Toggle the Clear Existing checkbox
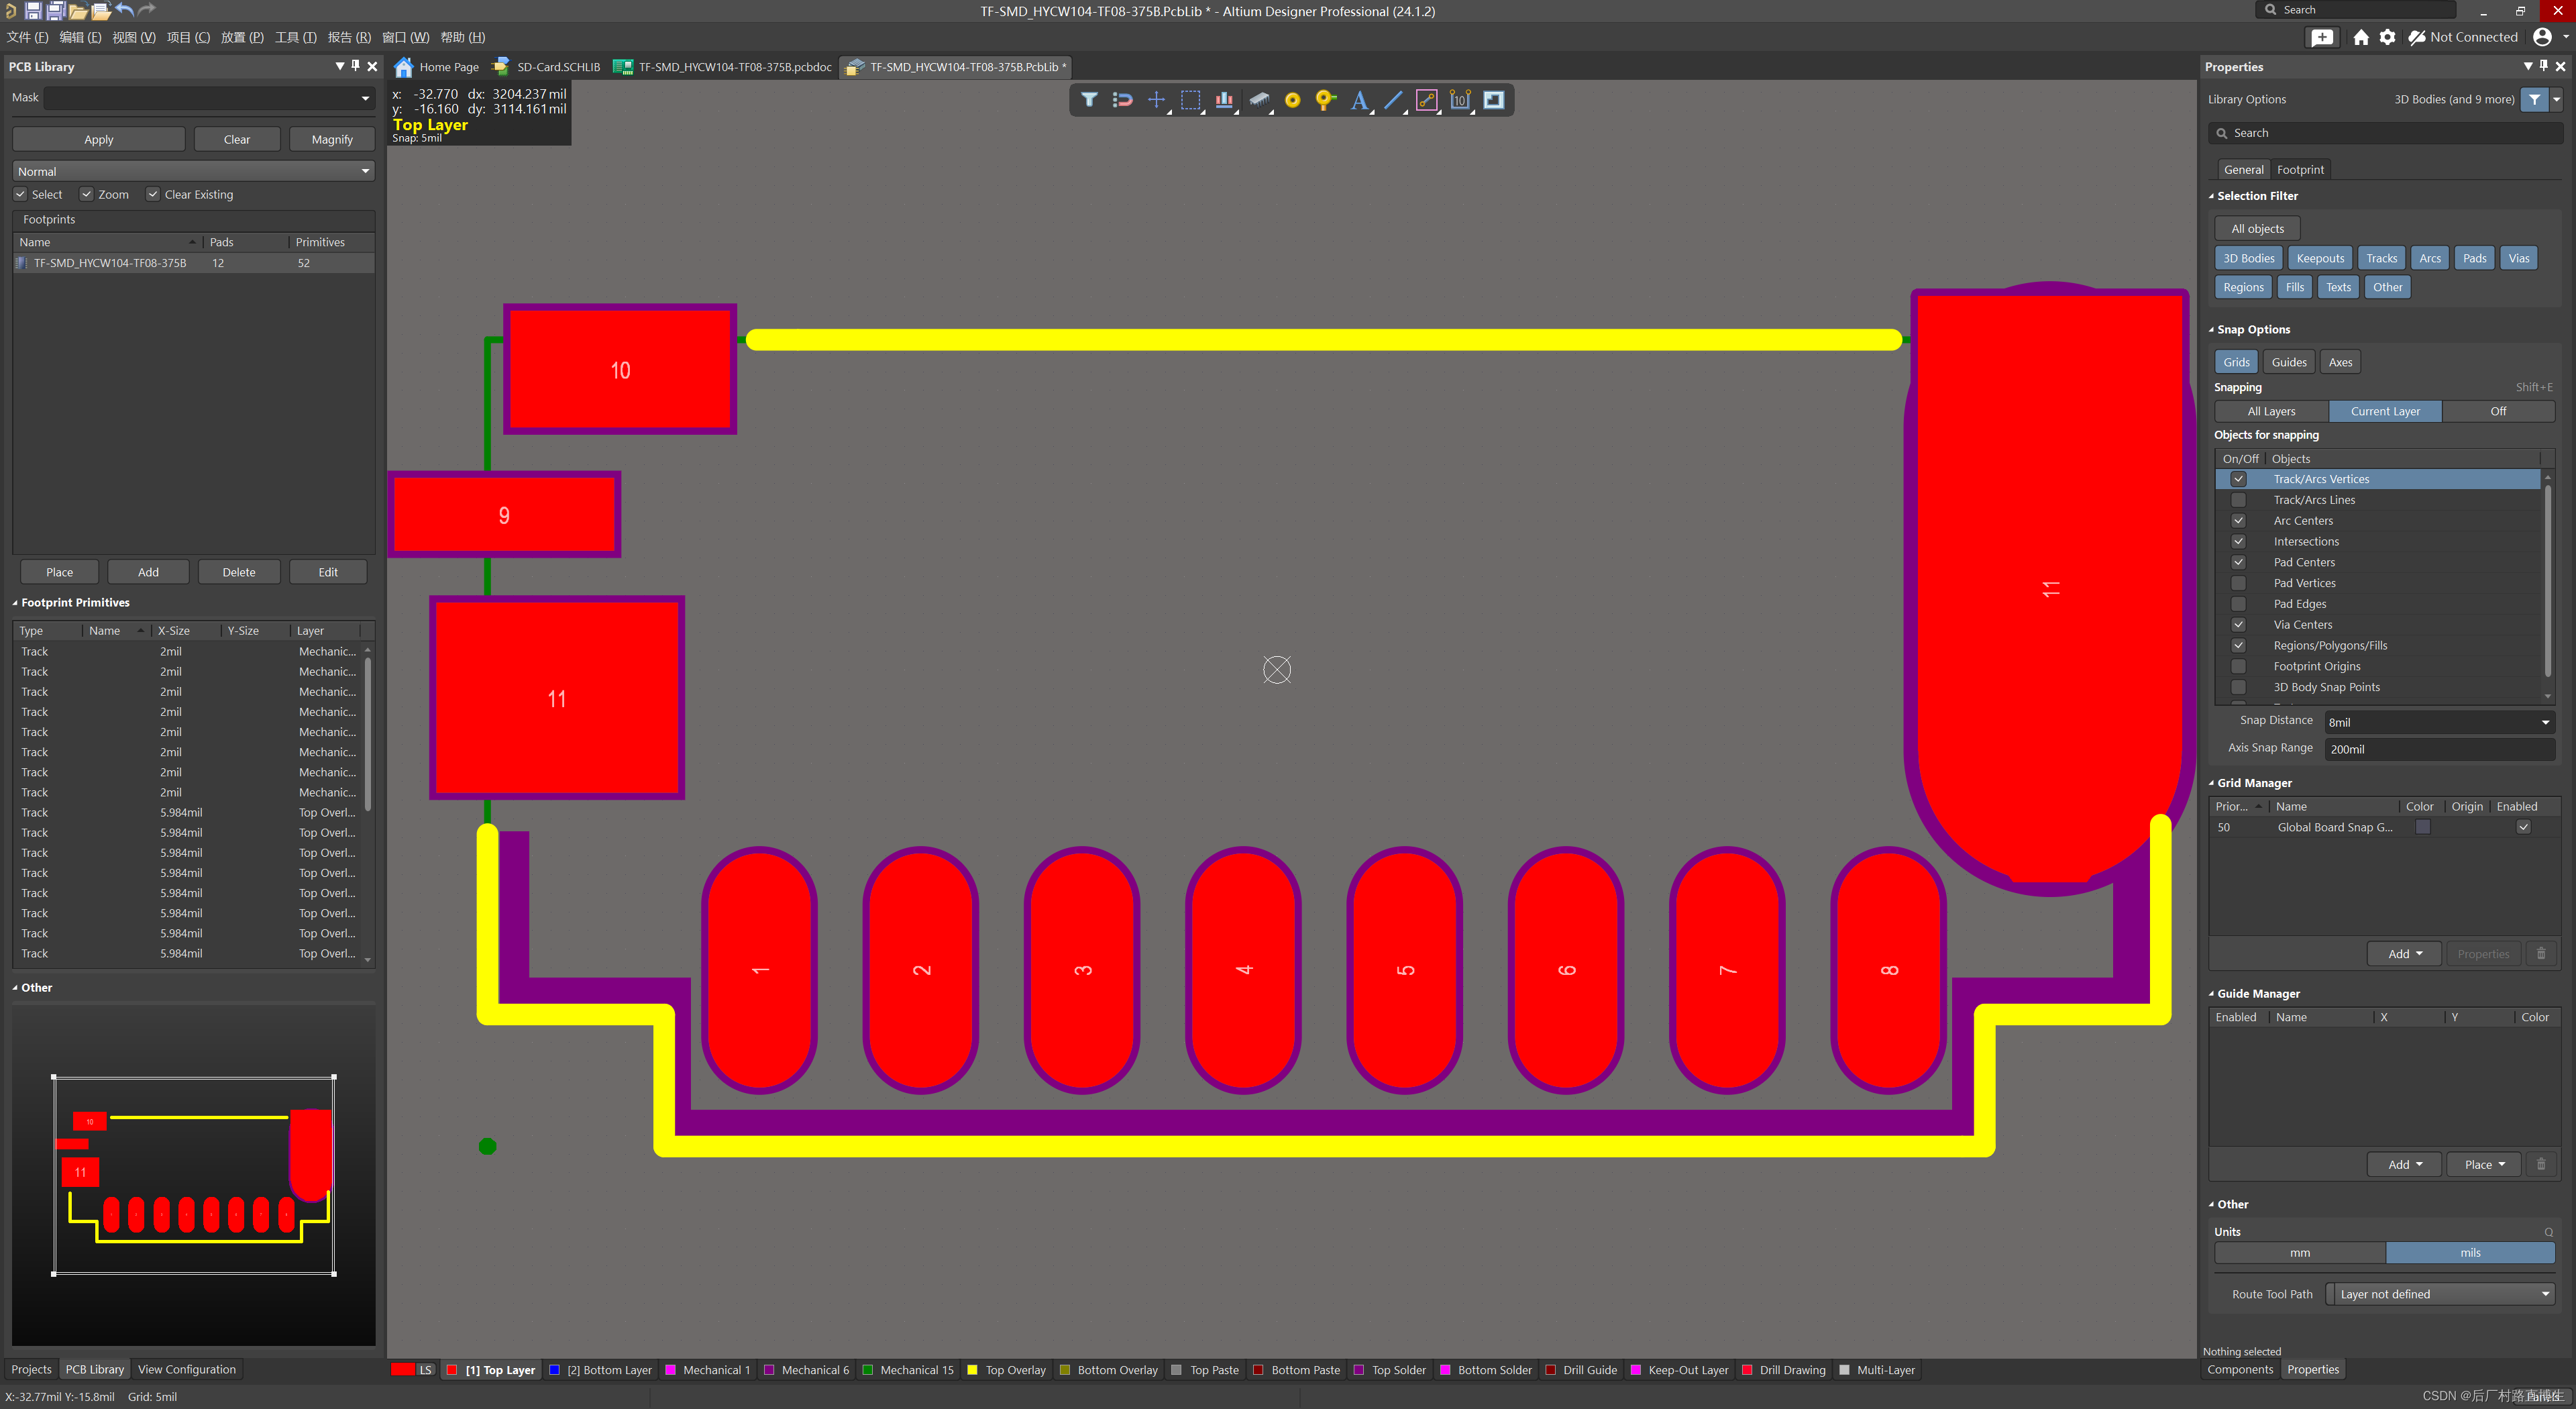 (x=153, y=194)
